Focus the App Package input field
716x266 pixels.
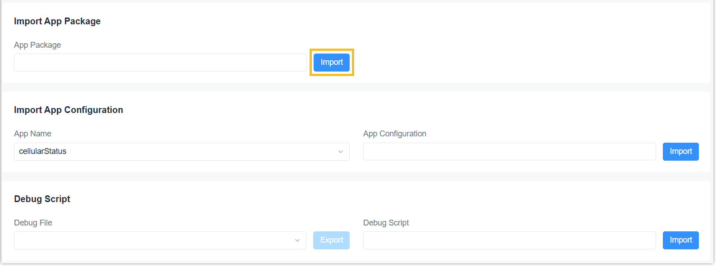click(160, 63)
